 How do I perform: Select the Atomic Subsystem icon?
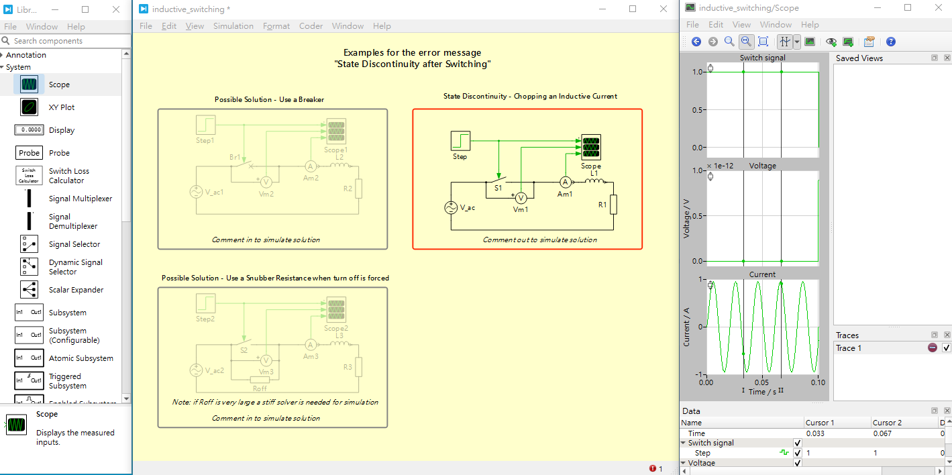(x=29, y=358)
